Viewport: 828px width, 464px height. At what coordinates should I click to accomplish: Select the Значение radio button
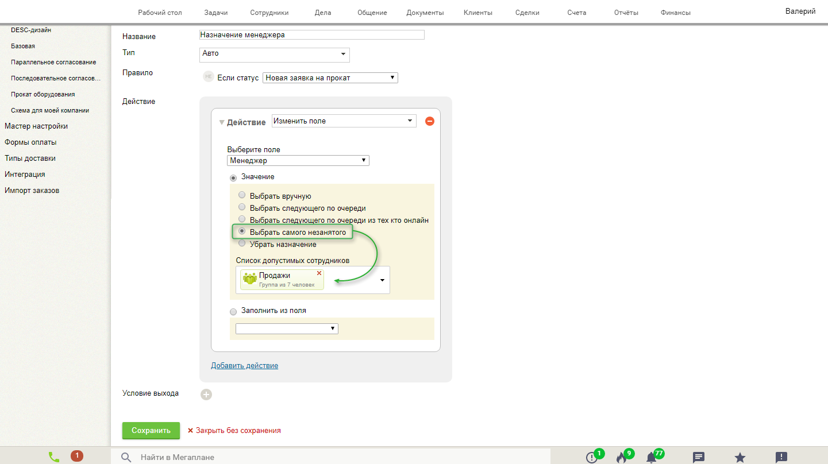coord(233,177)
